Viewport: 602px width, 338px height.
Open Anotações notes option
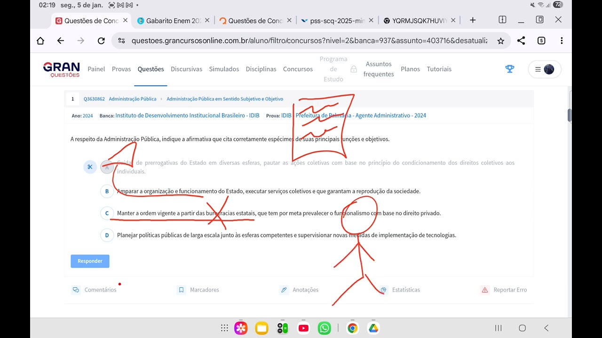[x=299, y=290]
